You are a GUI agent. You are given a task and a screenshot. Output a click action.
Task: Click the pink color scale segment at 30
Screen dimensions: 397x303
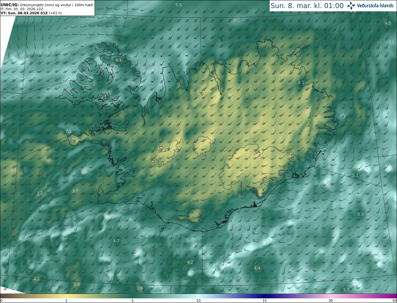(x=331, y=296)
